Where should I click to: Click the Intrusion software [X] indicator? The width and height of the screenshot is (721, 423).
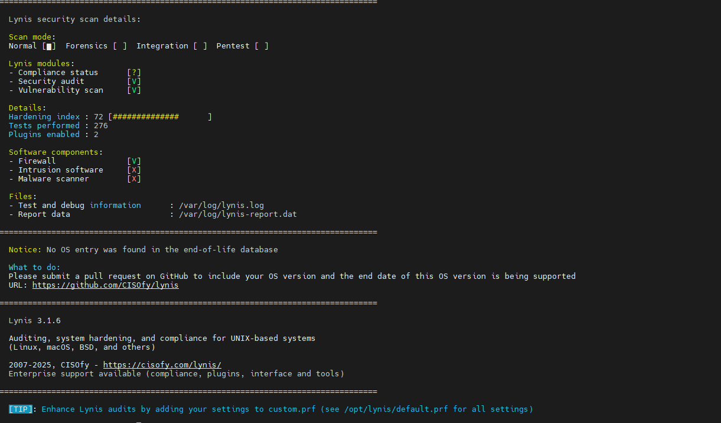click(134, 170)
